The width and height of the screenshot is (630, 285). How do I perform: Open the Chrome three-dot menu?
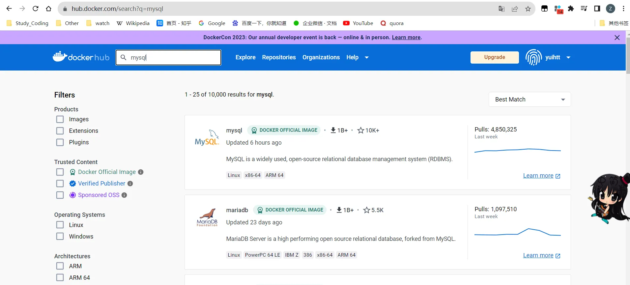[x=623, y=9]
